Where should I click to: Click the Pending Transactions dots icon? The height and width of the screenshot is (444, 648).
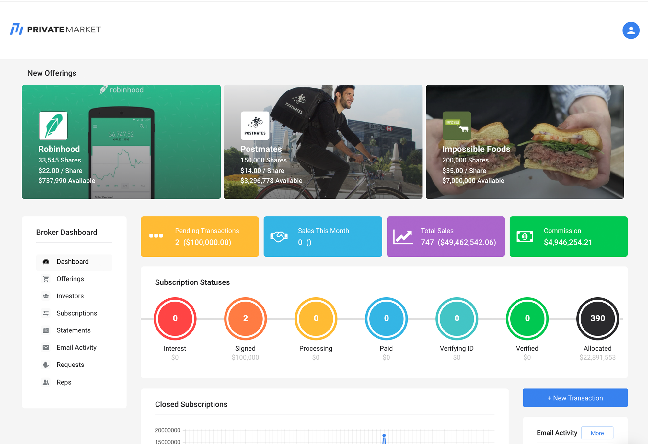coord(156,236)
